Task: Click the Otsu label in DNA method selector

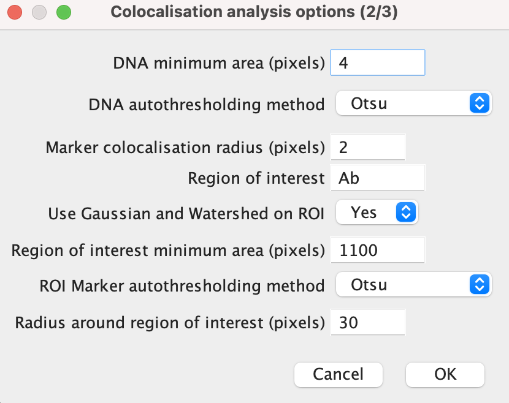Action: tap(370, 103)
